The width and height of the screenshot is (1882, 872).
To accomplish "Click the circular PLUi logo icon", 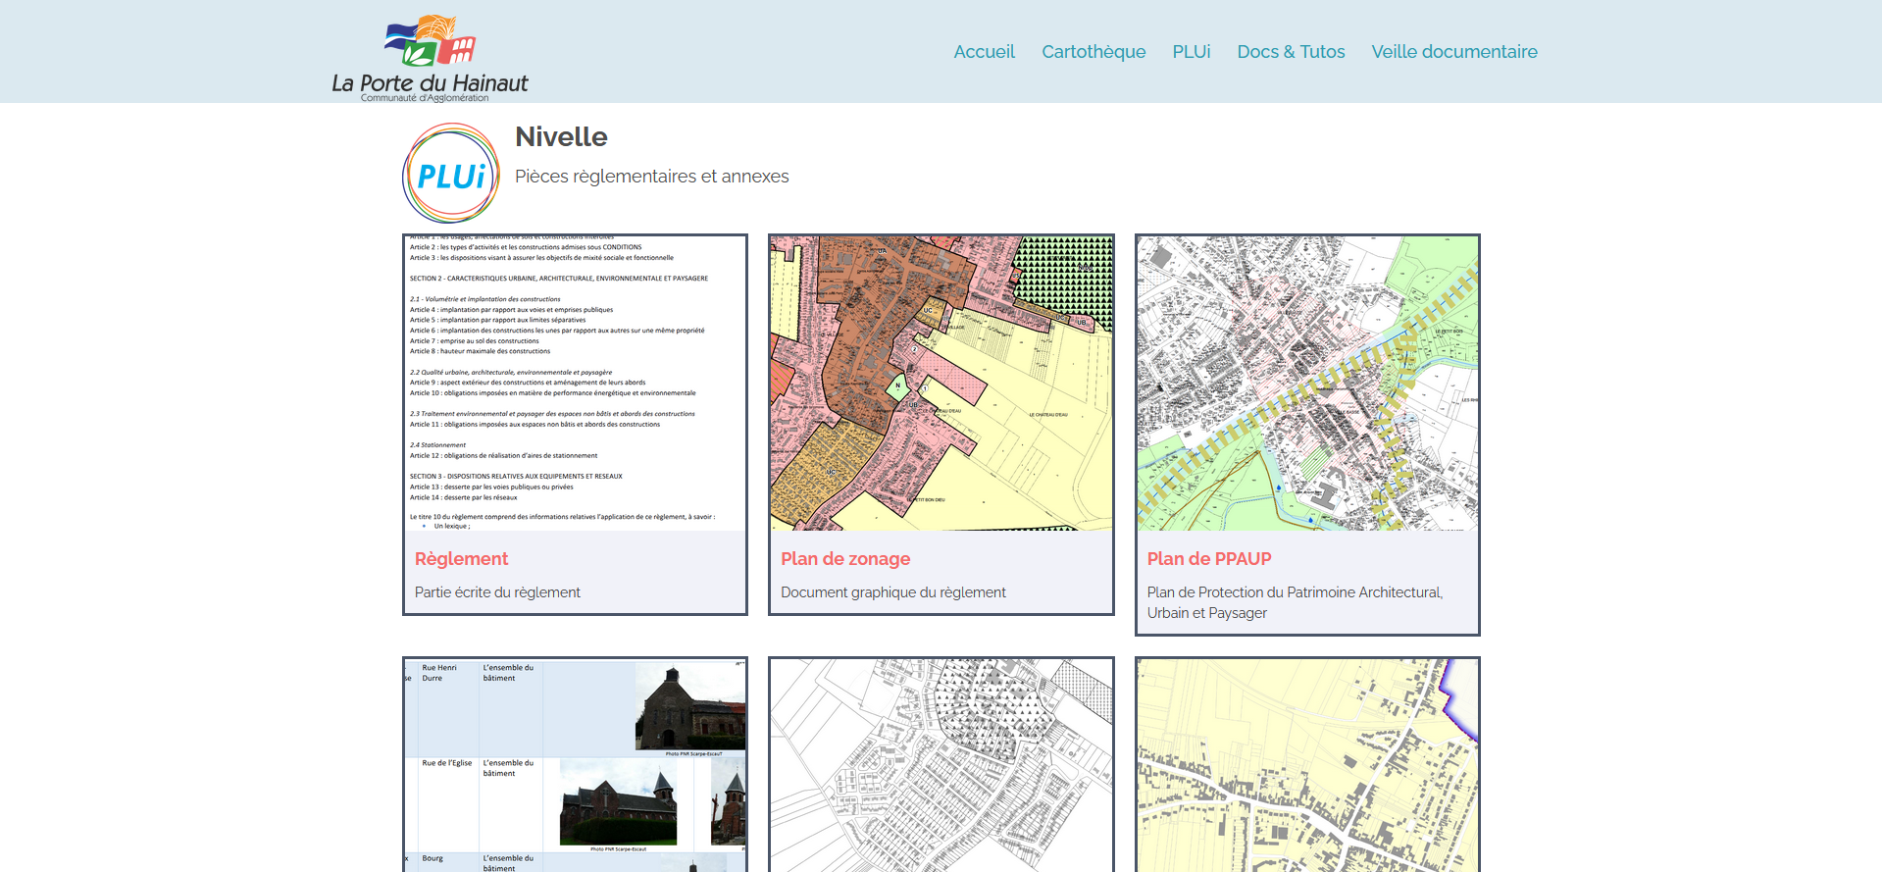I will point(451,174).
